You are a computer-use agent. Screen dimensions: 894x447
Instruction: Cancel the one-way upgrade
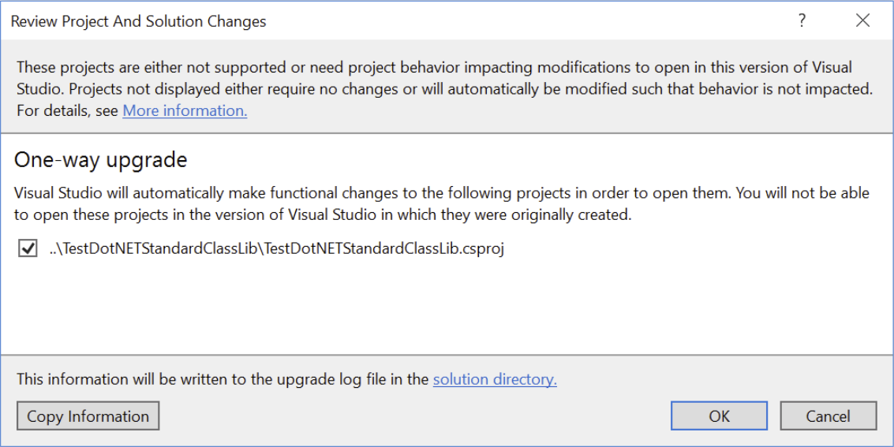coord(828,416)
